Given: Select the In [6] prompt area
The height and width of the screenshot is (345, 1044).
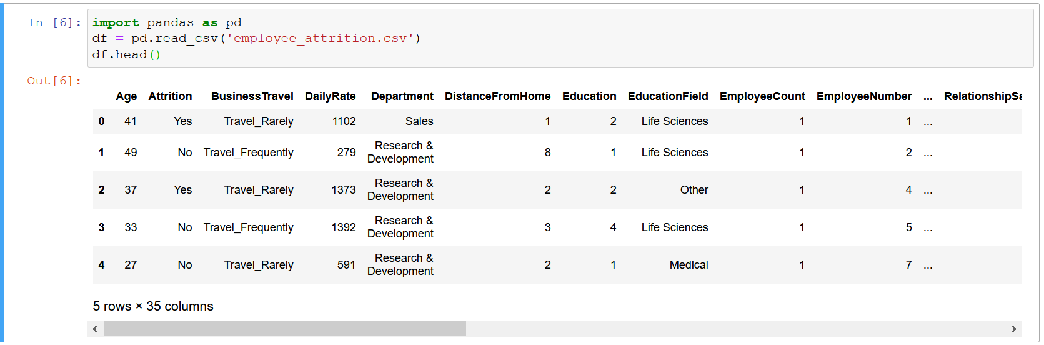Looking at the screenshot, I should [x=54, y=22].
